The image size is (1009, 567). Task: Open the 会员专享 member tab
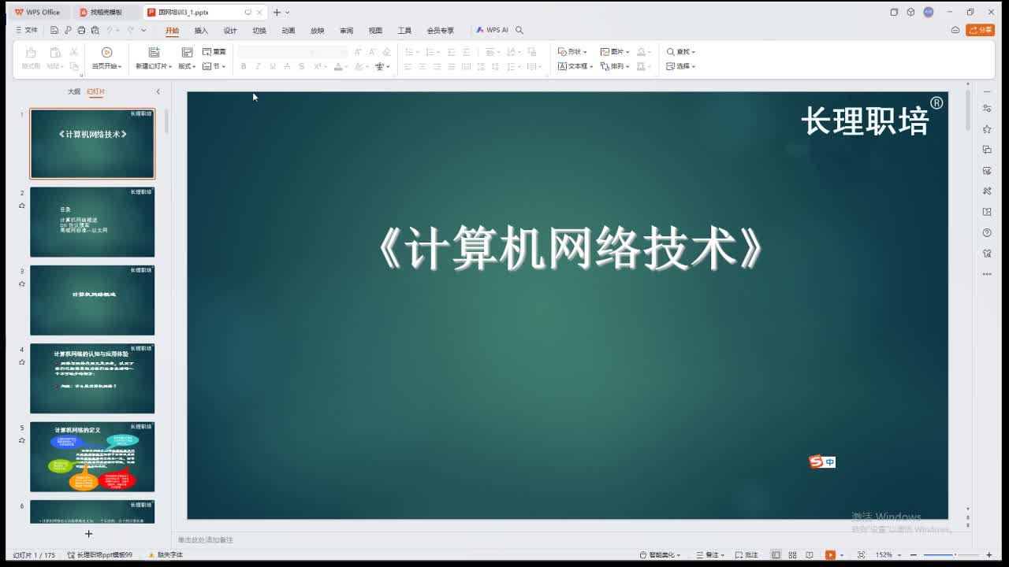coord(441,31)
